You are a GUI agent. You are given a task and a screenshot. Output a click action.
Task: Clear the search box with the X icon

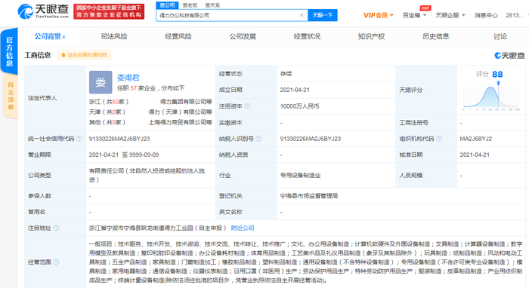click(x=302, y=15)
